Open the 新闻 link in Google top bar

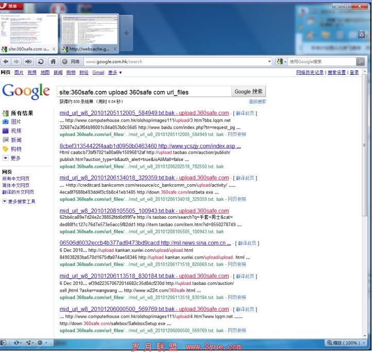click(x=58, y=72)
